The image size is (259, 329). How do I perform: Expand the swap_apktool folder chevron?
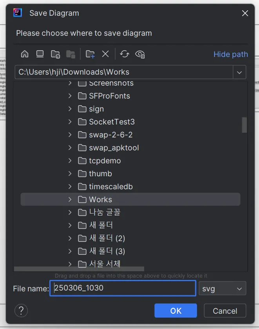[70, 148]
